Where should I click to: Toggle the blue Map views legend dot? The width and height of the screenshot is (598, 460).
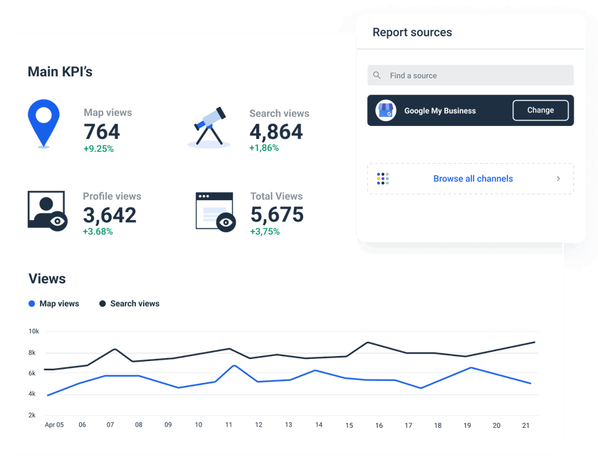pos(31,303)
